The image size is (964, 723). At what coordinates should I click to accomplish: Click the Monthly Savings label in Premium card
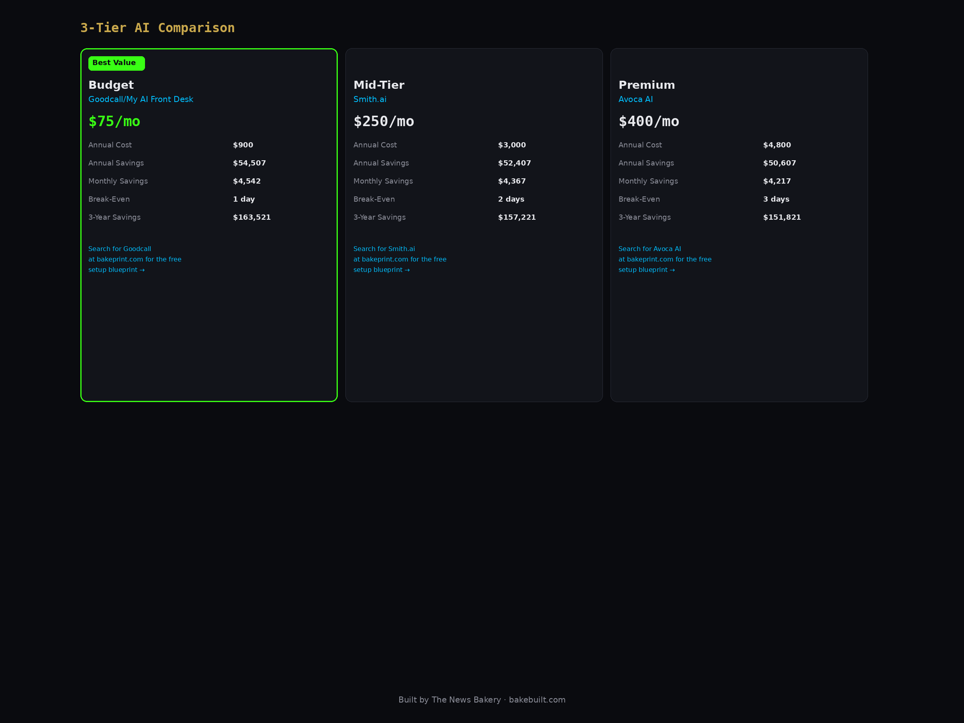click(648, 181)
